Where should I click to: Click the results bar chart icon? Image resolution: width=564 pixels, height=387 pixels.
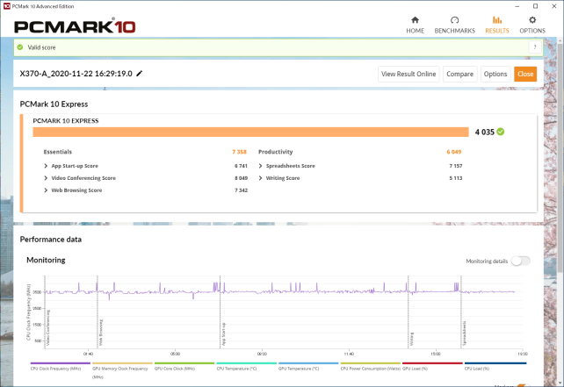click(x=497, y=20)
